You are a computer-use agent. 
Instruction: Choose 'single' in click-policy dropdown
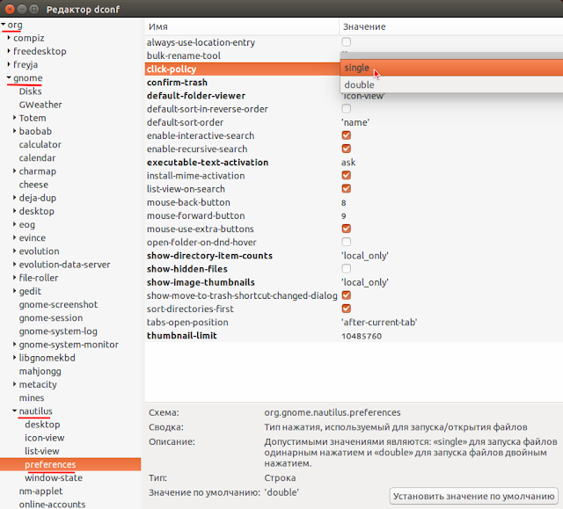point(451,68)
